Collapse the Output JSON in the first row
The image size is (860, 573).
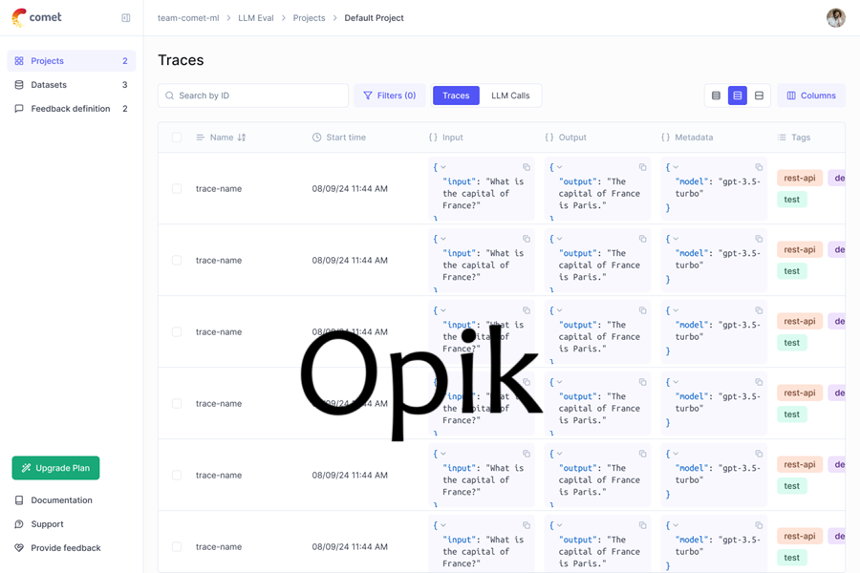pos(560,167)
